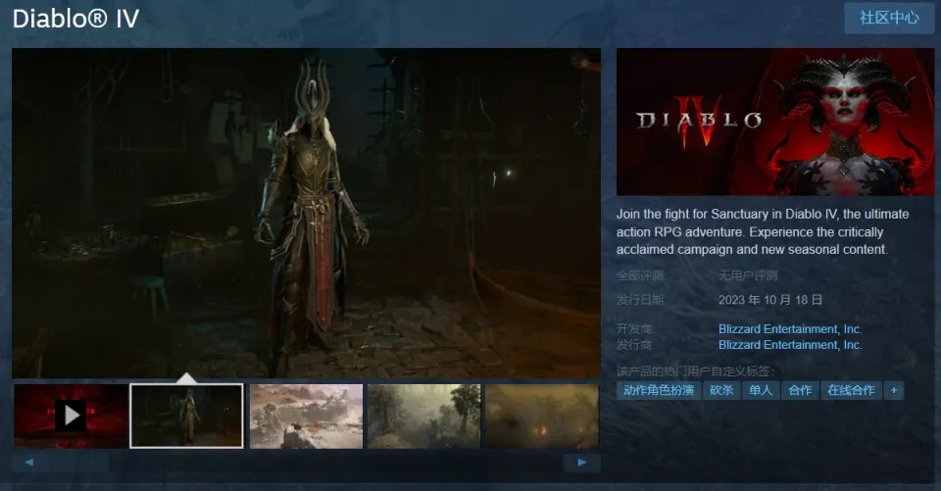Click the 全部评测 label
Screen dimensions: 941x491
640,275
